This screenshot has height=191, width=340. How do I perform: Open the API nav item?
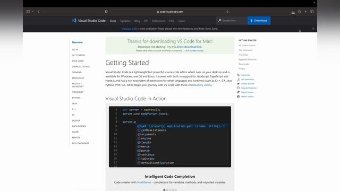click(146, 21)
